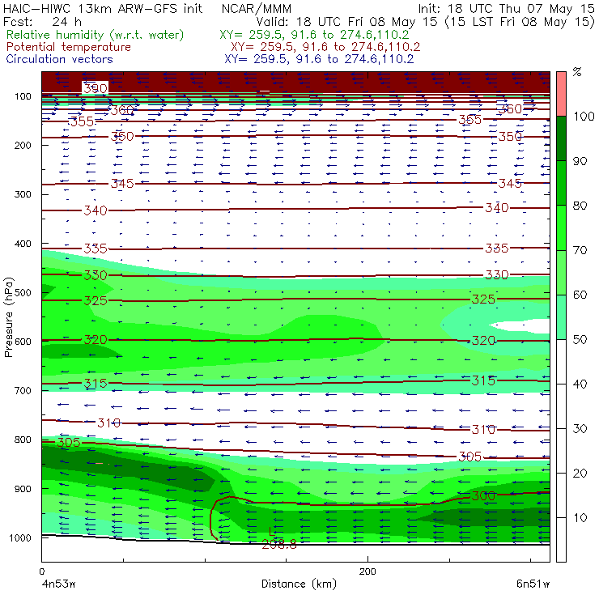599x599 pixels.
Task: Click the '200' pressure axis tick label
Action: click(23, 145)
